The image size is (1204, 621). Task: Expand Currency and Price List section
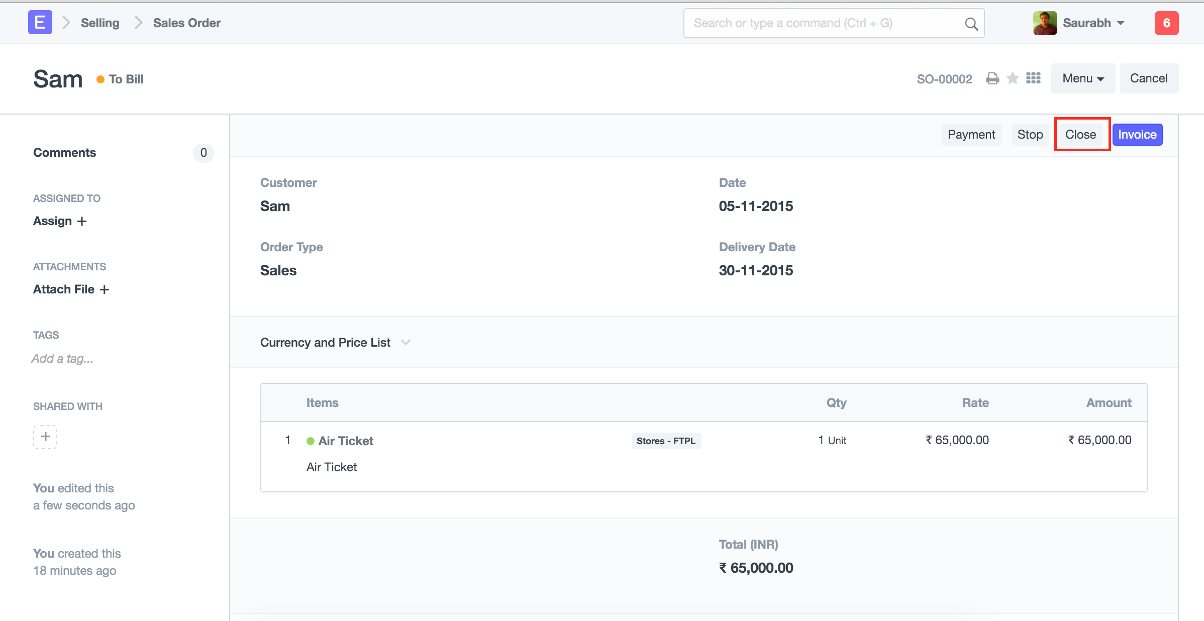(x=335, y=343)
